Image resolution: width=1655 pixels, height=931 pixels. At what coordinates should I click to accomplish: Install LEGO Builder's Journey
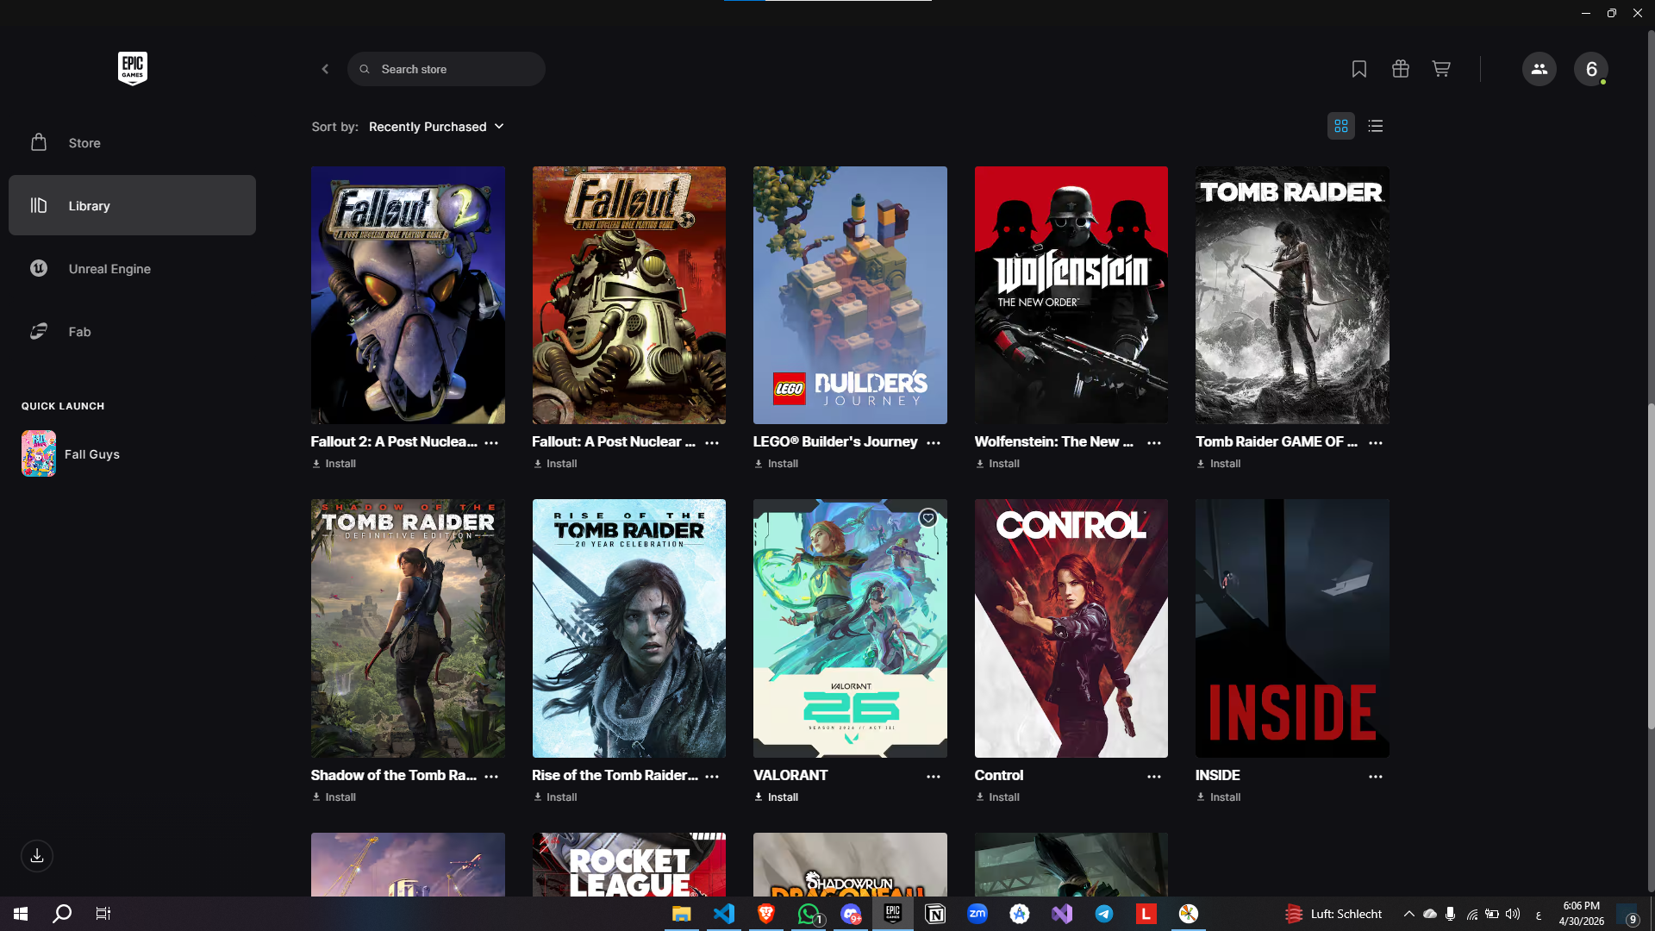pos(776,464)
